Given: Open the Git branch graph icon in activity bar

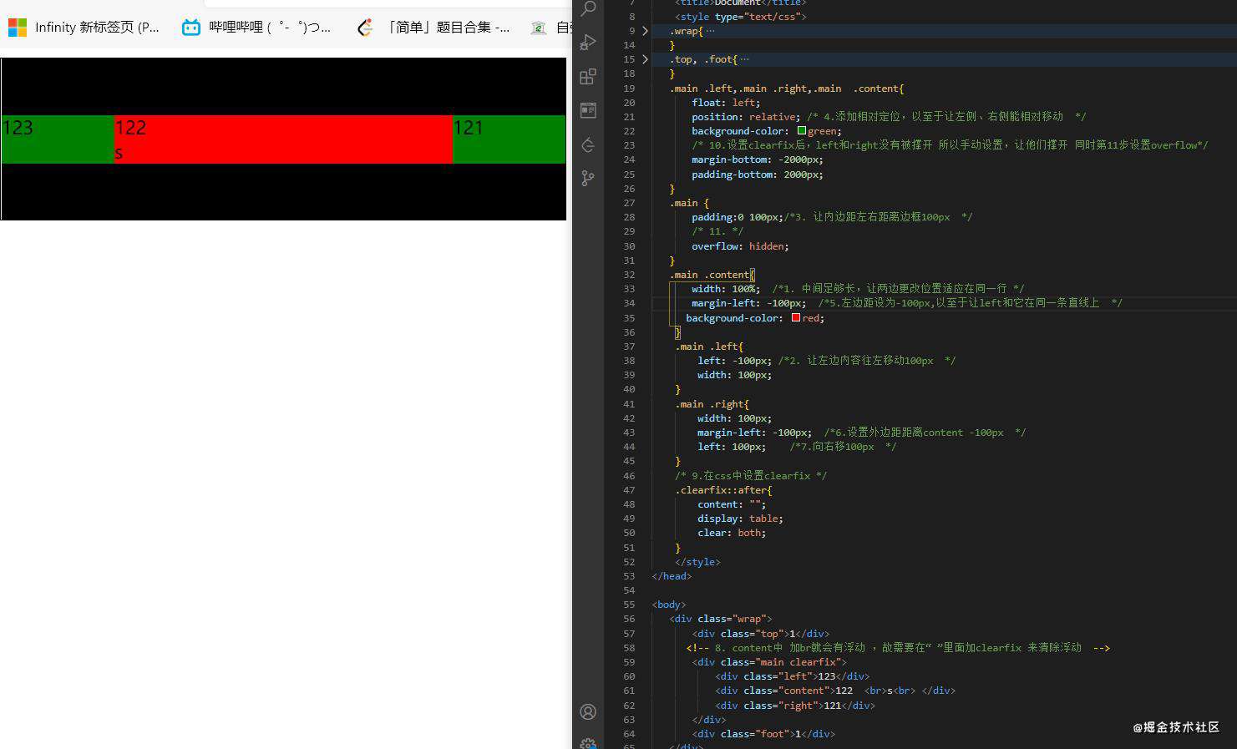Looking at the screenshot, I should click(588, 178).
